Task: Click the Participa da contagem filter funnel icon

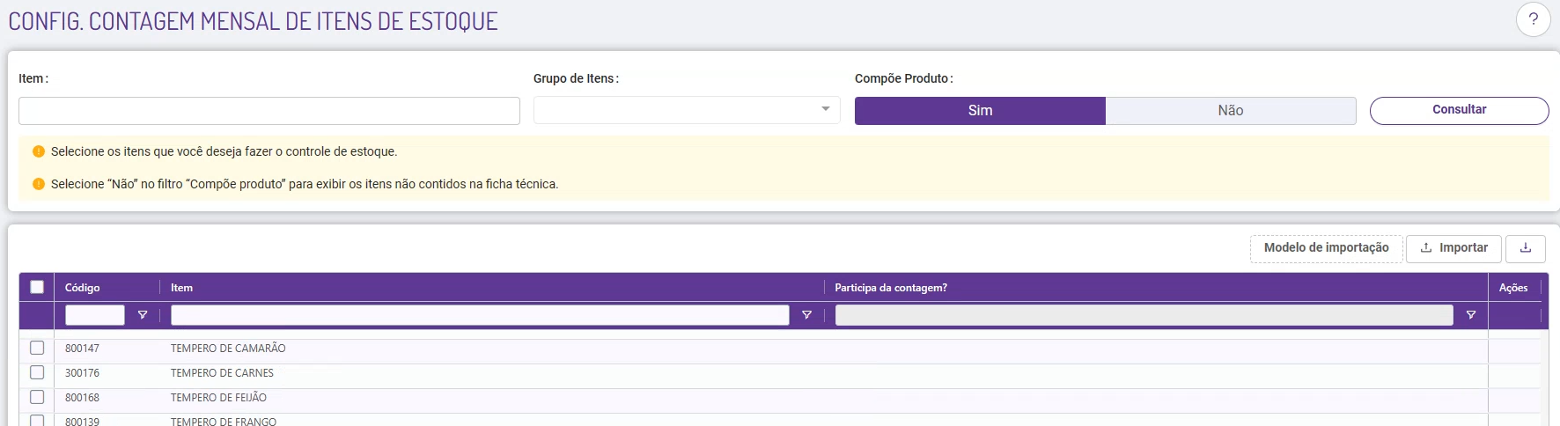Action: [x=1470, y=315]
